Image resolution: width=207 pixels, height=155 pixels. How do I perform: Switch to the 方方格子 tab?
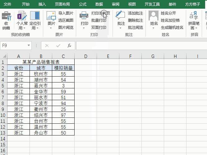[192, 4]
